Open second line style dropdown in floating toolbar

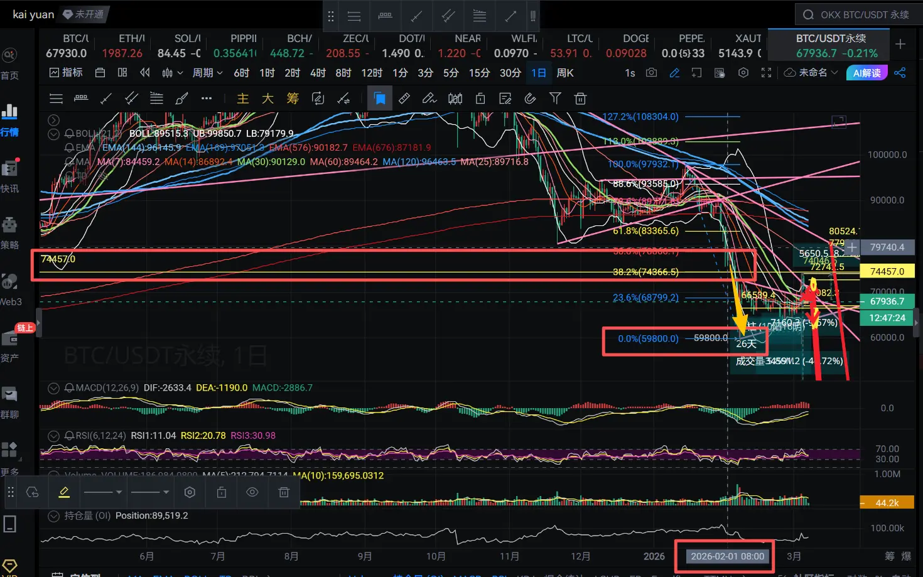point(150,492)
